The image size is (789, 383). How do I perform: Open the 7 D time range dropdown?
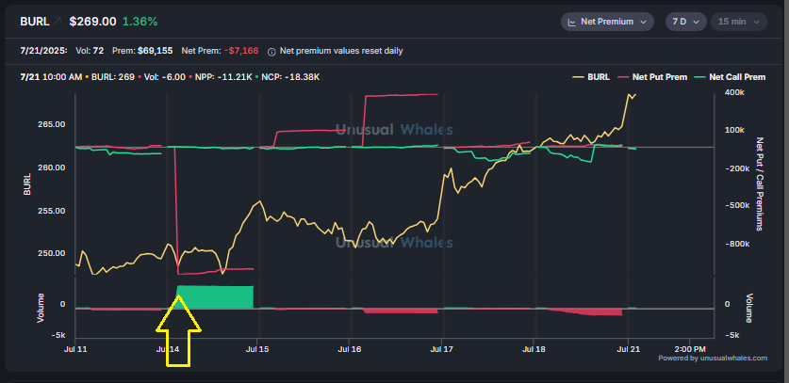[686, 22]
